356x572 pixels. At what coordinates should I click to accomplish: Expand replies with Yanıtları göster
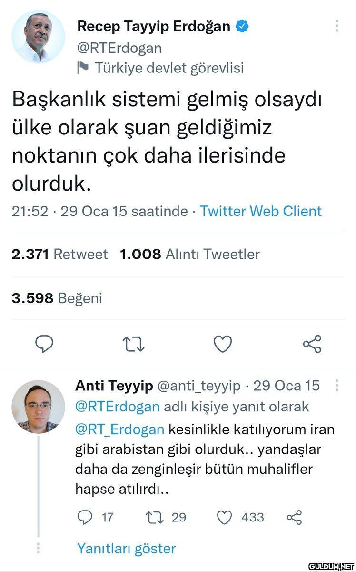[126, 548]
